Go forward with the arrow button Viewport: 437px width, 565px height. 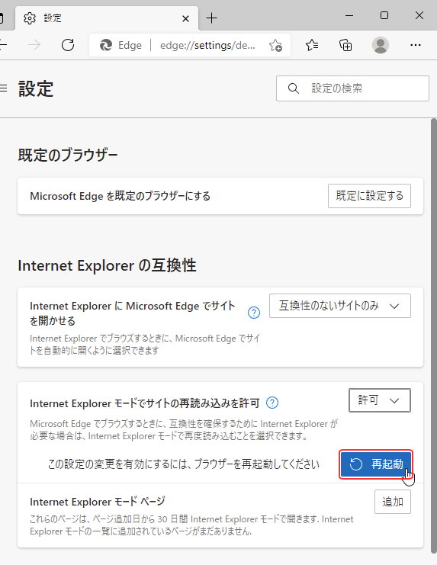(34, 45)
